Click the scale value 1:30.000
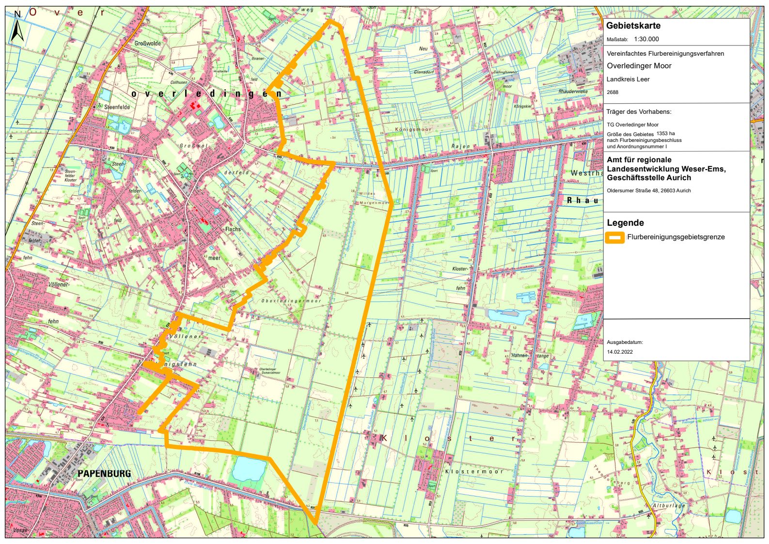This screenshot has height=544, width=769. [x=646, y=39]
